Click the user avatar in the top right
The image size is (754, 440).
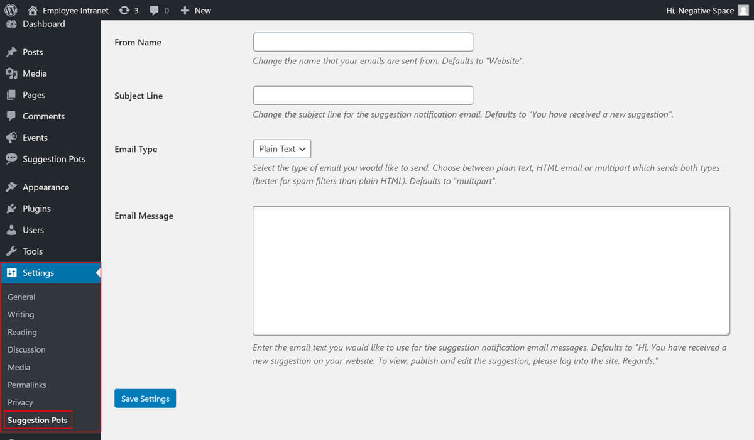(x=743, y=10)
